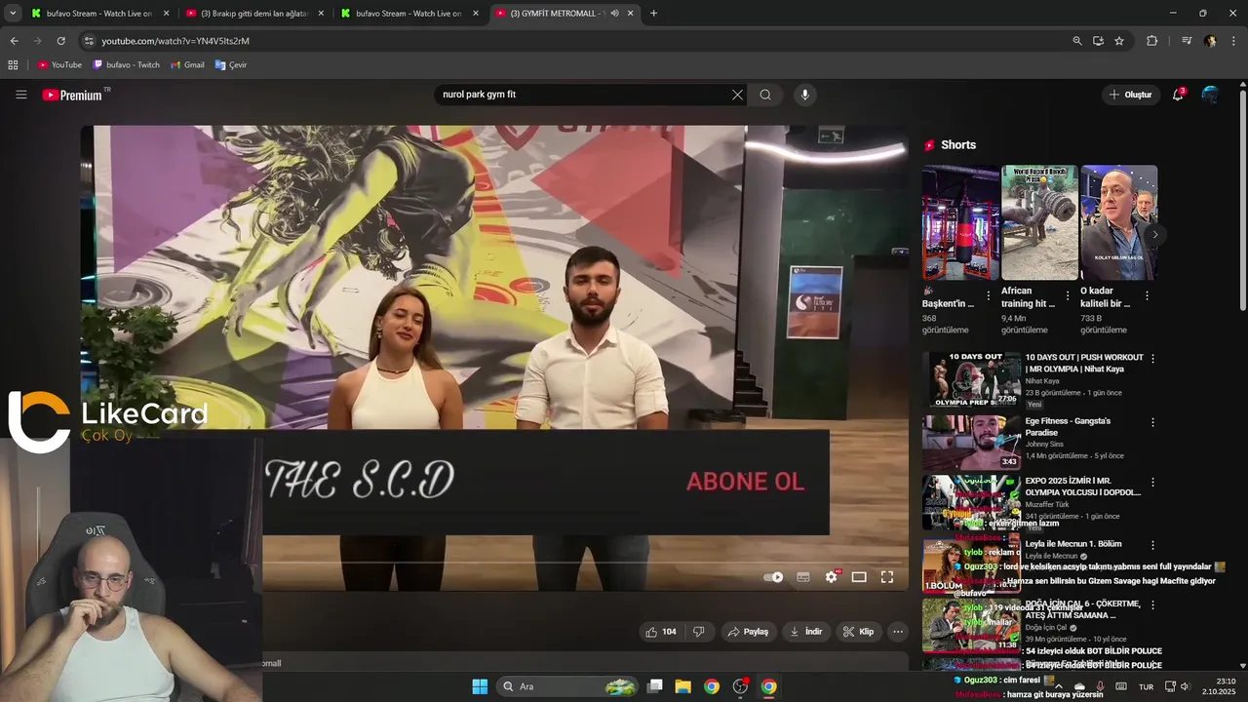1248x702 pixels.
Task: Open Başkent'in short thumbnail
Action: click(x=960, y=223)
